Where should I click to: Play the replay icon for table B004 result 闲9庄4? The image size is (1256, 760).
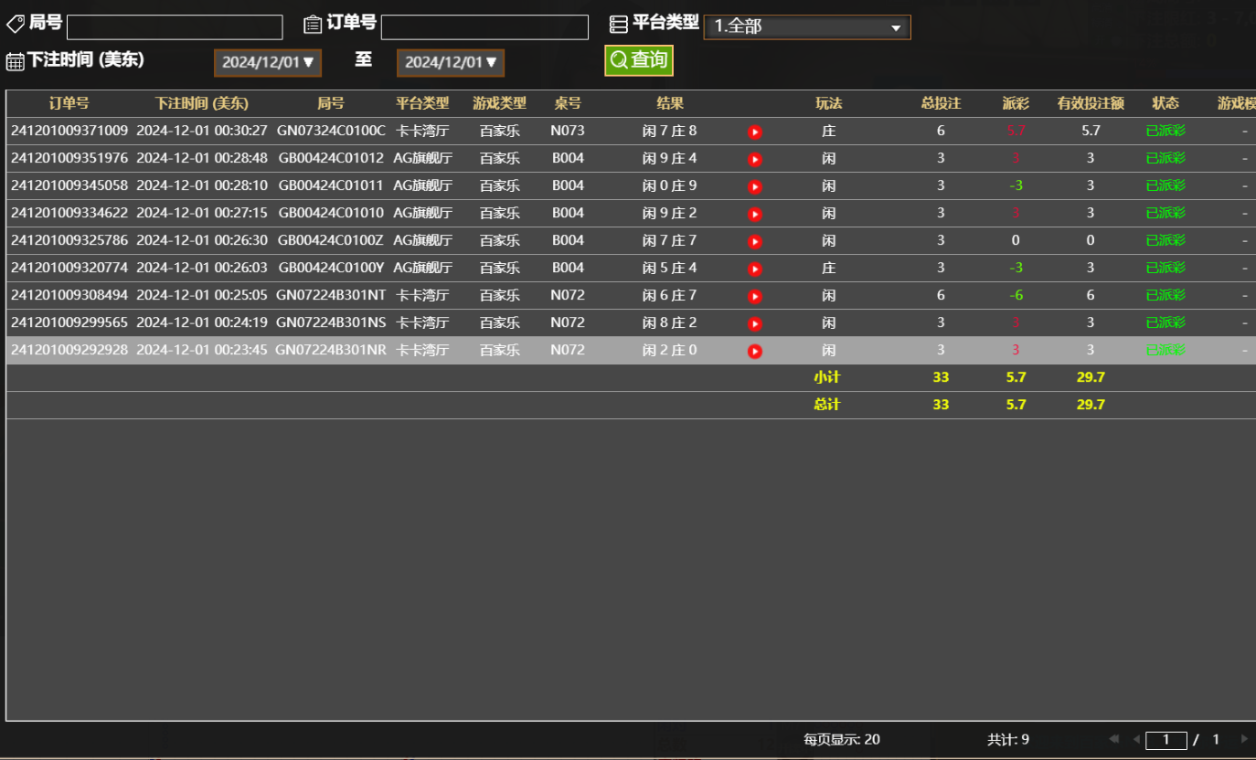tap(754, 158)
